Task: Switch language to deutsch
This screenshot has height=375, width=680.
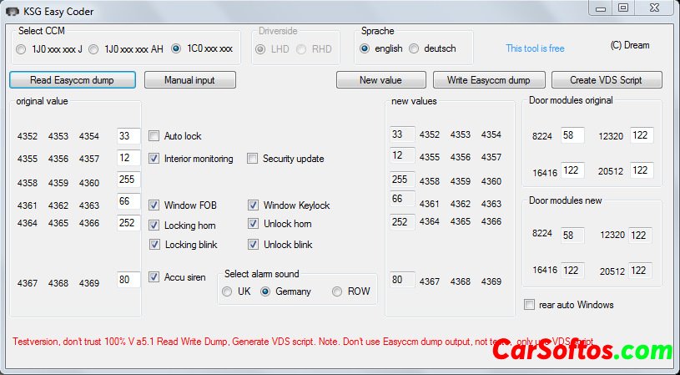Action: click(x=414, y=48)
